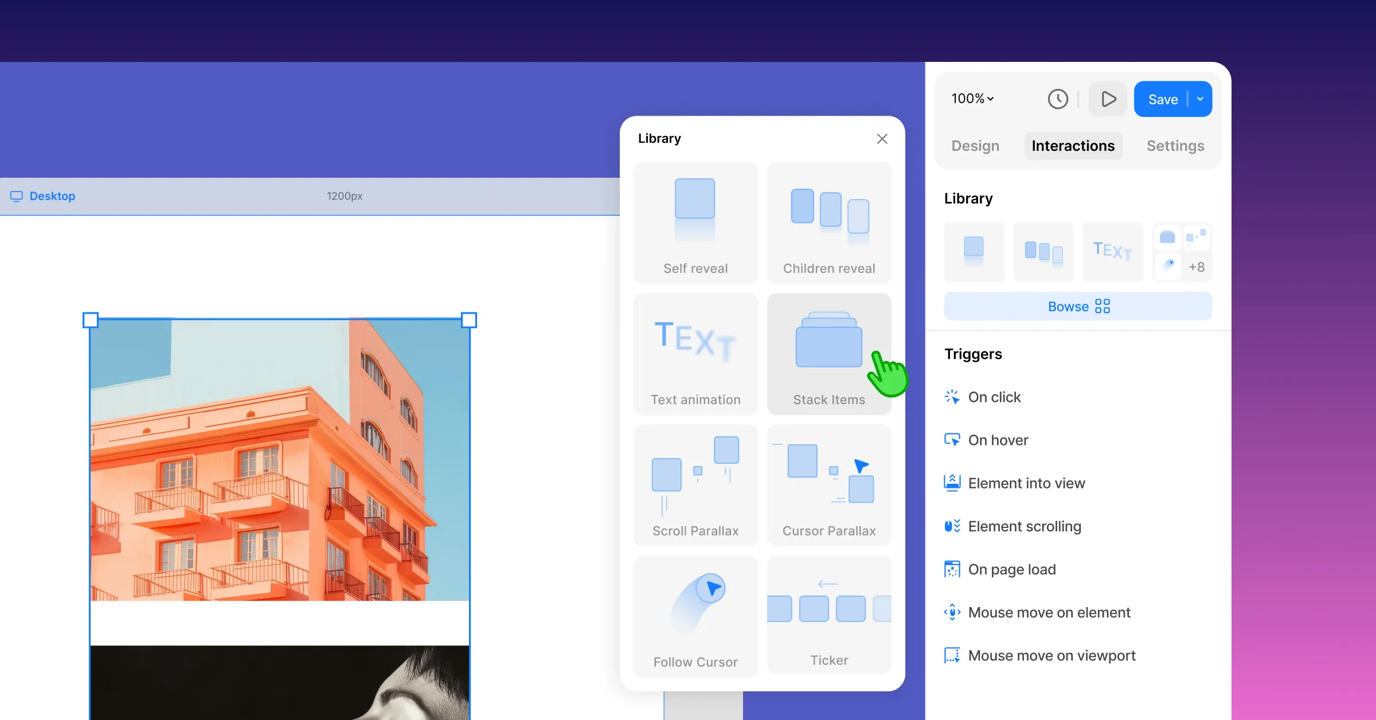1376x720 pixels.
Task: Choose the Self reveal preset card
Action: click(x=695, y=223)
